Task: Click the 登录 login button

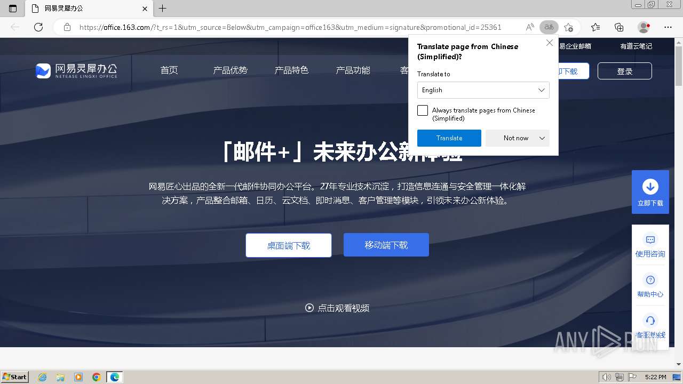Action: pos(625,71)
